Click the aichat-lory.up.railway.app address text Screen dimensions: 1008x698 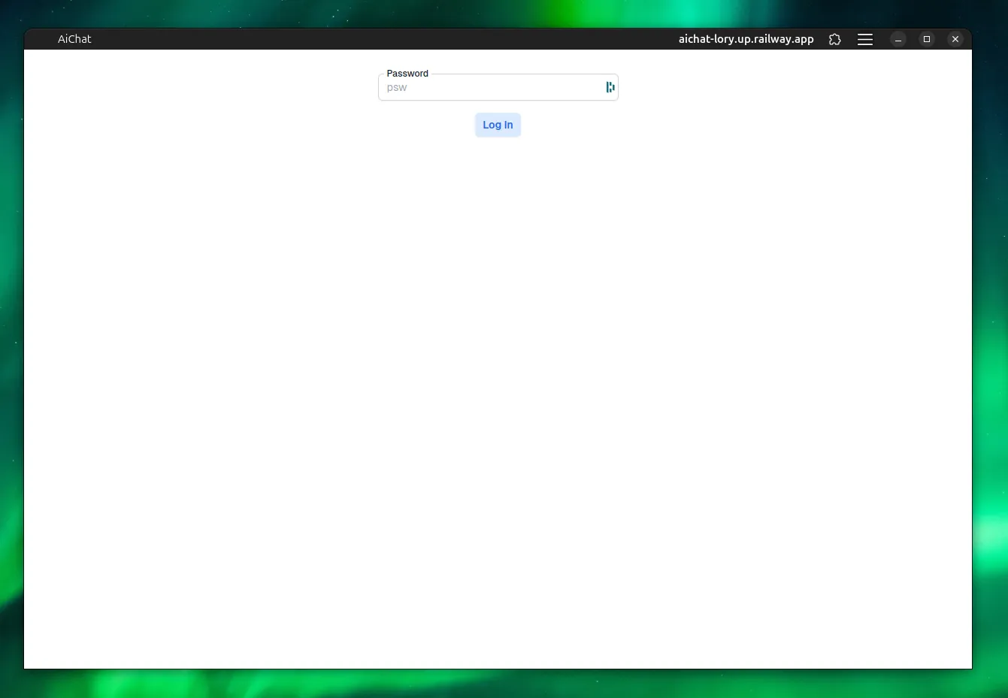pos(746,39)
